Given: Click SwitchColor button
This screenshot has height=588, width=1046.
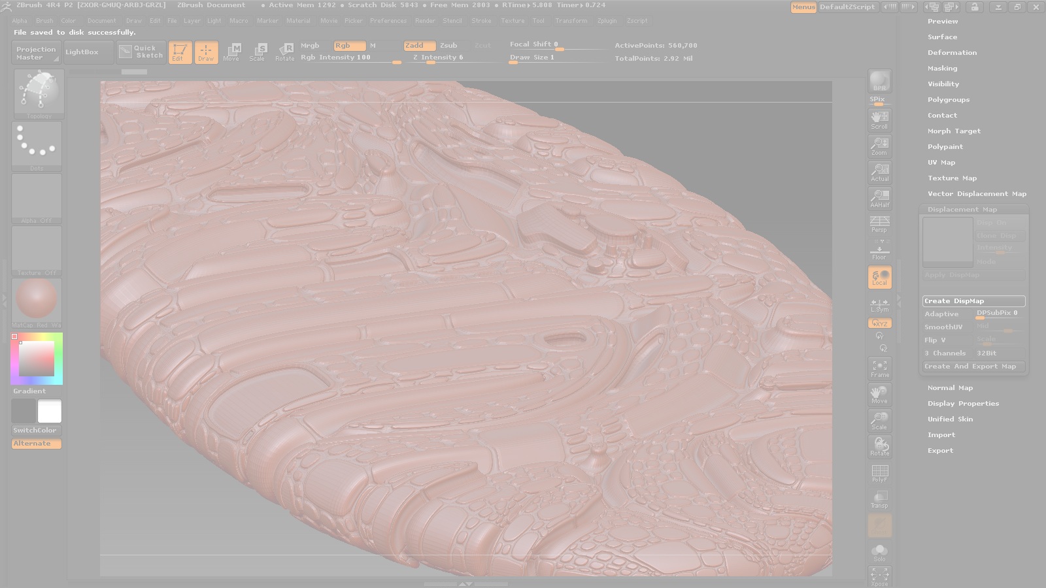Looking at the screenshot, I should point(37,431).
